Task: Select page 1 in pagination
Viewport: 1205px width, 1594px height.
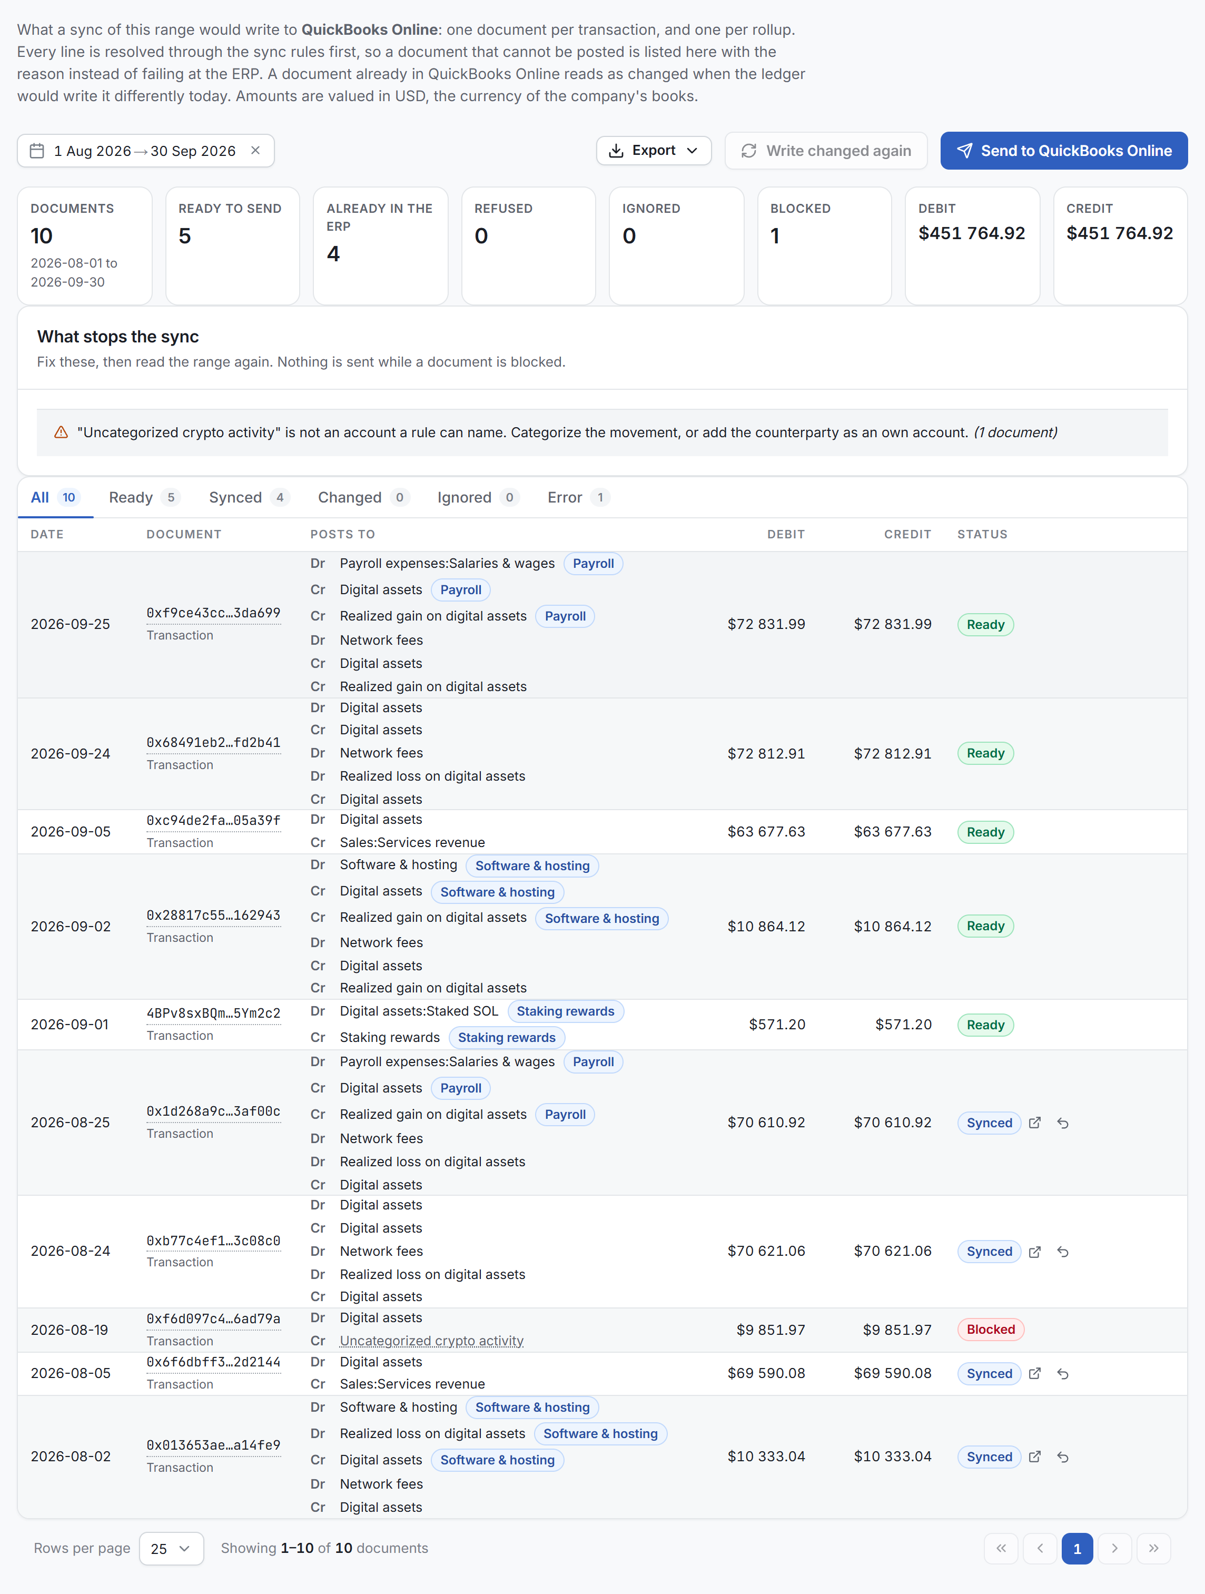Action: [x=1077, y=1549]
